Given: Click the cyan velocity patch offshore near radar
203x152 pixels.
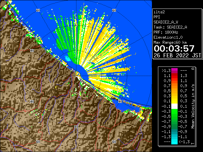Looking at the screenshot, I should tap(68, 58).
